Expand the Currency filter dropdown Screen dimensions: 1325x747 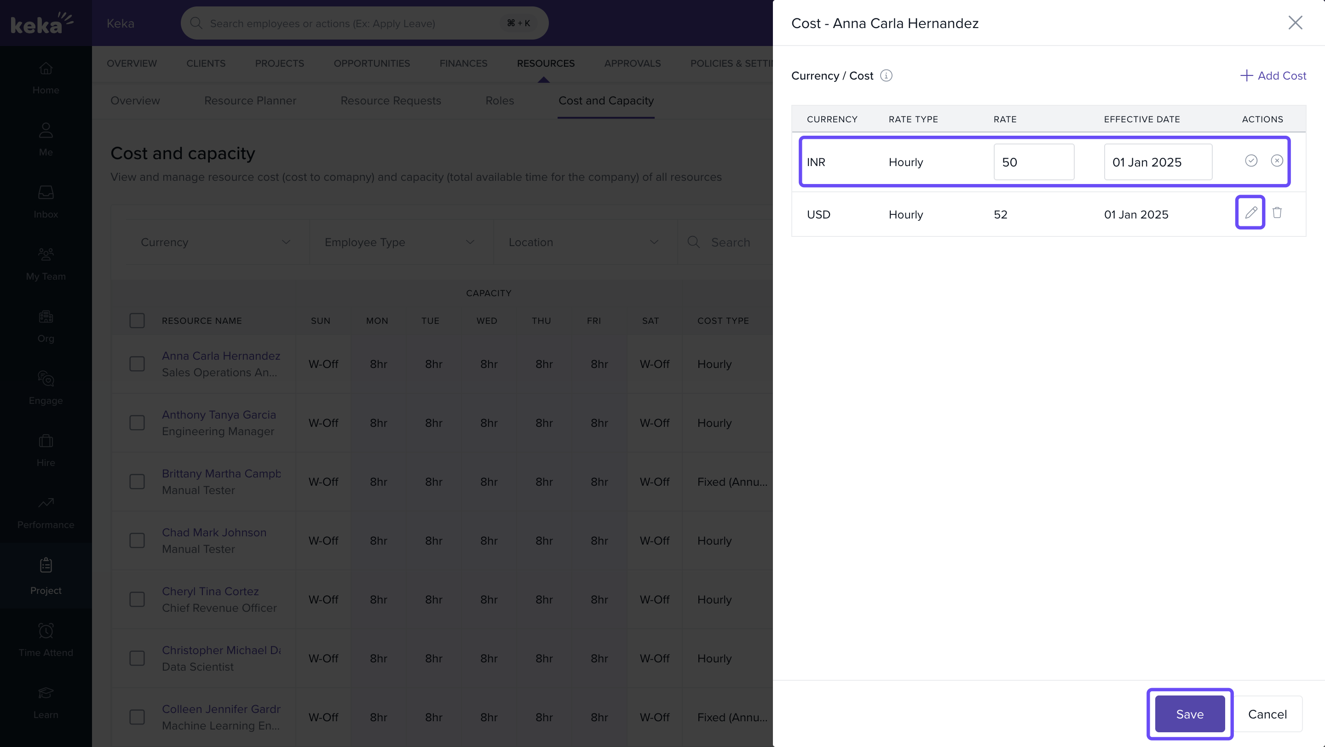click(216, 242)
